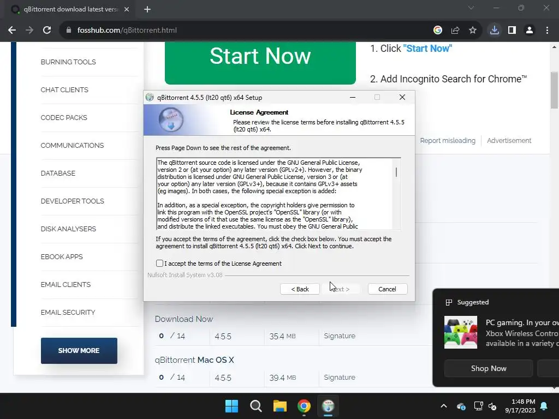Minimize the qBittorrent Setup window

[353, 97]
